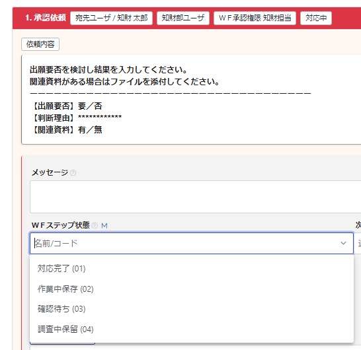Click the WFステップ状態 field label
Viewport: 361px width, 350px height.
pos(60,225)
